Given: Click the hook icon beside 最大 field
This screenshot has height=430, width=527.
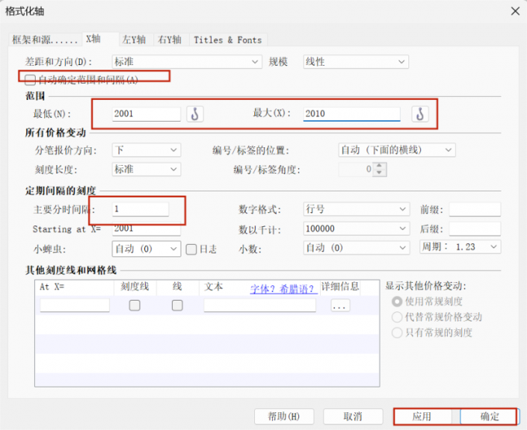Looking at the screenshot, I should pos(420,114).
